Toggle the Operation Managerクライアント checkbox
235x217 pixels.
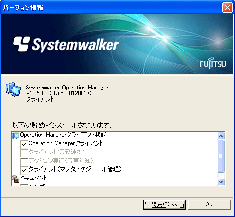24,144
